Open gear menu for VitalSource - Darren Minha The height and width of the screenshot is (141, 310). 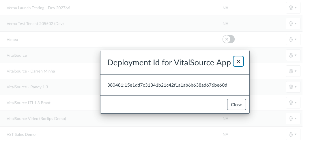(x=293, y=71)
